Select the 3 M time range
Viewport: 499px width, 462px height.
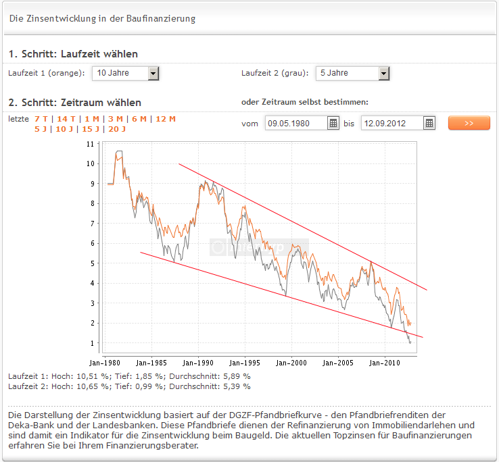116,119
